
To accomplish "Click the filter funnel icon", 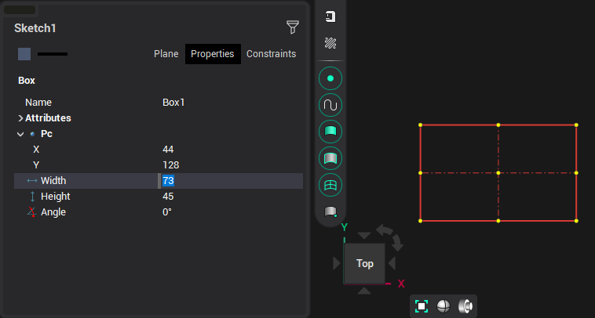I will (293, 27).
